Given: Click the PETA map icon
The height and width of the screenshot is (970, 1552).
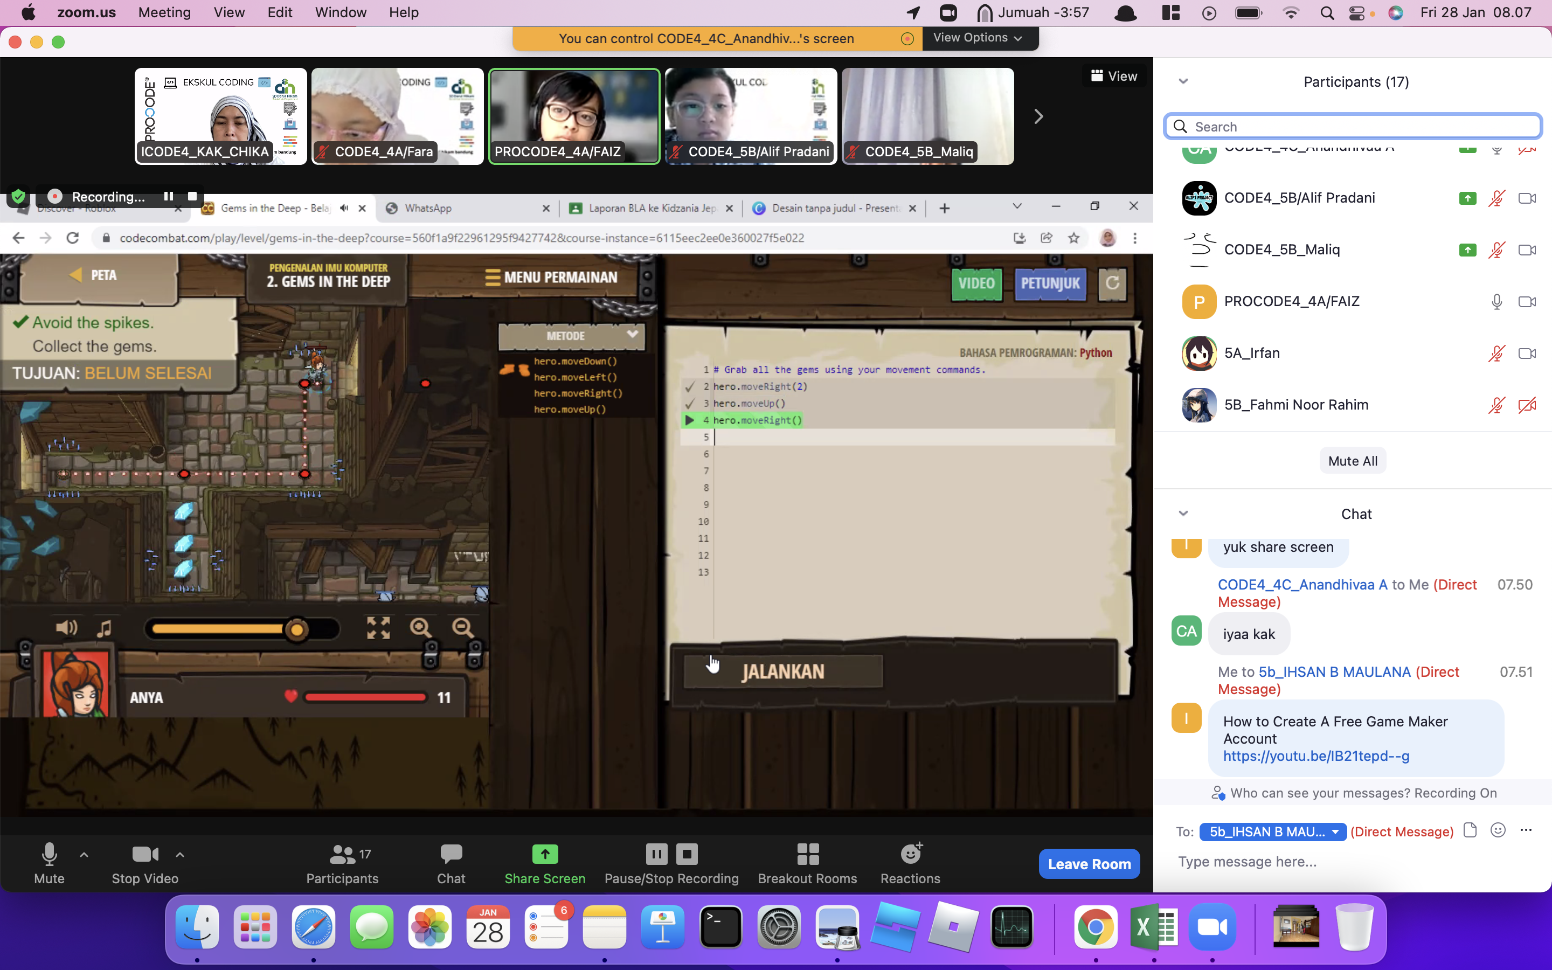Looking at the screenshot, I should click(93, 274).
